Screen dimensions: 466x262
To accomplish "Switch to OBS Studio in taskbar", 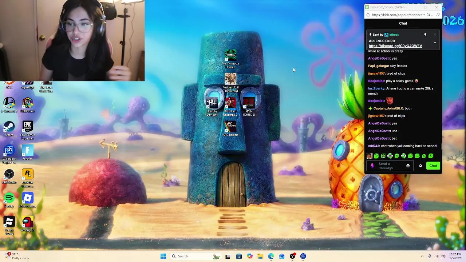I will point(292,256).
